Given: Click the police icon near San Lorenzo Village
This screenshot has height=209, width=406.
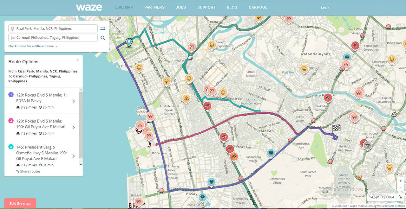Looking at the screenshot, I should [x=271, y=153].
